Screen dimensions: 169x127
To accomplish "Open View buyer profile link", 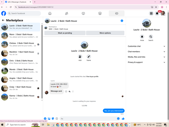I will (x=92, y=77).
